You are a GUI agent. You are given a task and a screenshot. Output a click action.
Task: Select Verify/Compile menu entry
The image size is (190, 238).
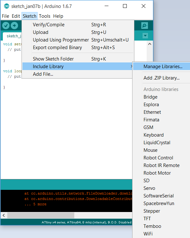tap(48, 25)
